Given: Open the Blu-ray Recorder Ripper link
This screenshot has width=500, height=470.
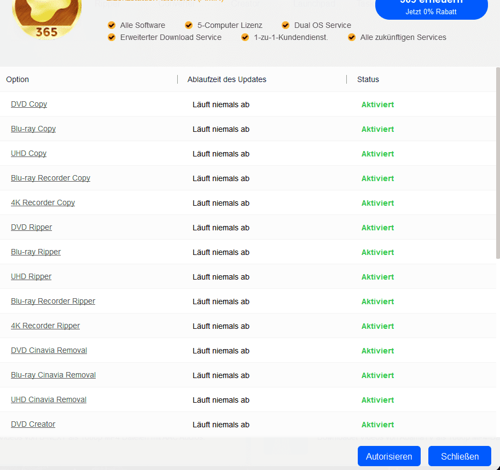Looking at the screenshot, I should (53, 301).
